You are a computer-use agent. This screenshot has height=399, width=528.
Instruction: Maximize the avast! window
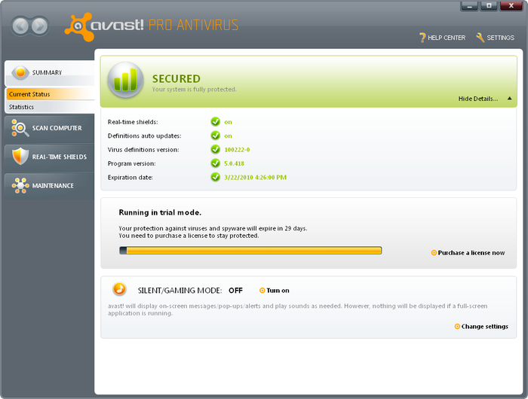tap(489, 6)
